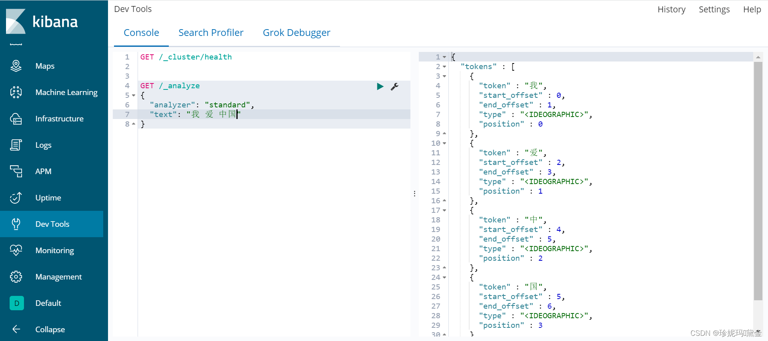This screenshot has width=768, height=341.
Task: Switch to the Console tab
Action: pyautogui.click(x=141, y=33)
